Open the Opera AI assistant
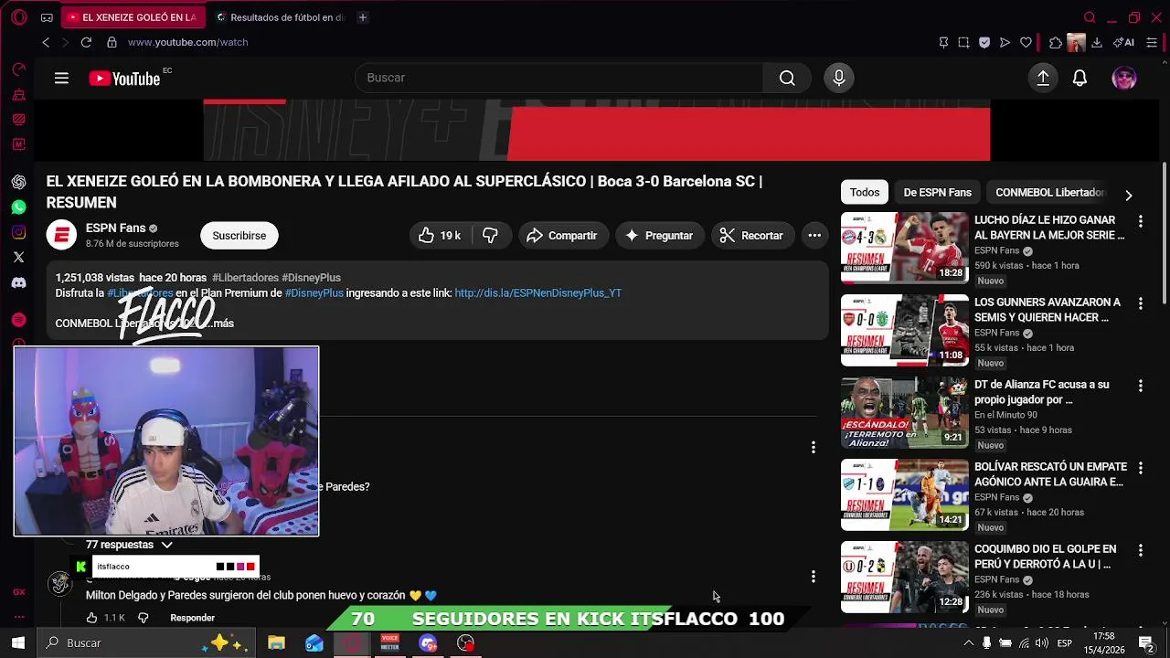 pyautogui.click(x=1124, y=42)
